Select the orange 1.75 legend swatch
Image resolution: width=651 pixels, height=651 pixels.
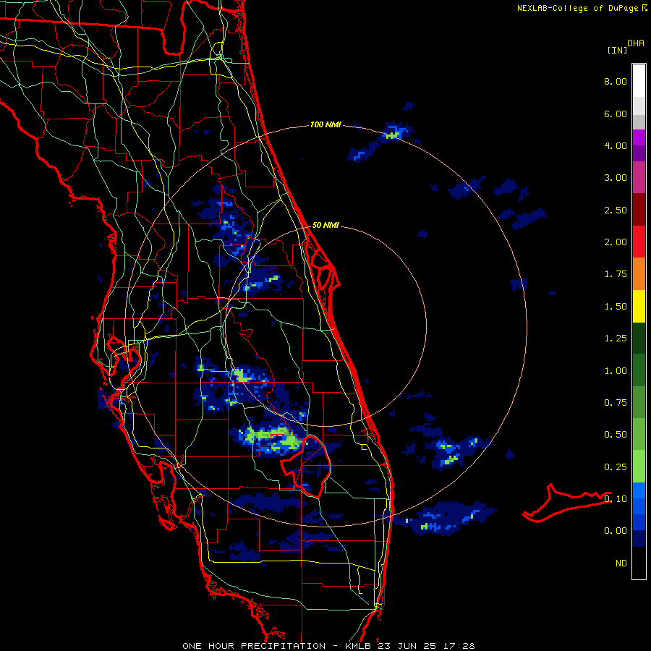639,274
